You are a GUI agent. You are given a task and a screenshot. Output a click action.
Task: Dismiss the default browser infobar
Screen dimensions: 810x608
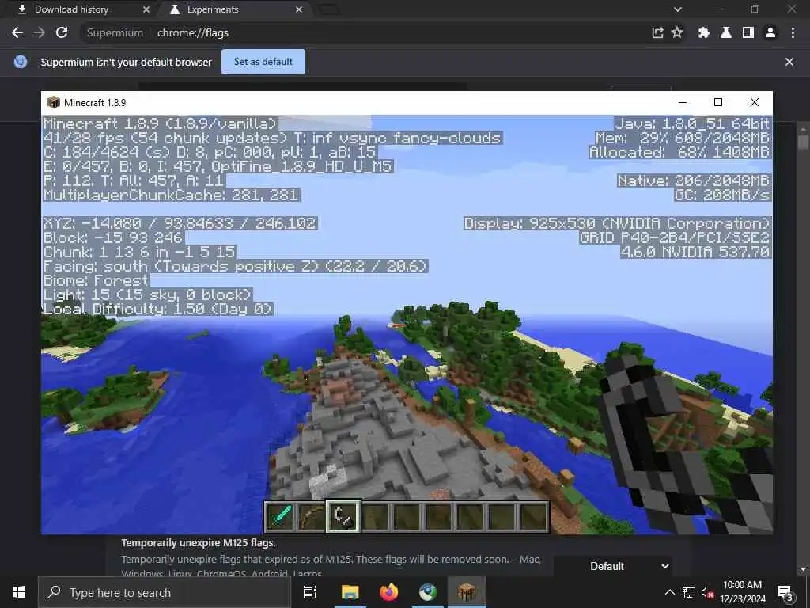coord(789,62)
